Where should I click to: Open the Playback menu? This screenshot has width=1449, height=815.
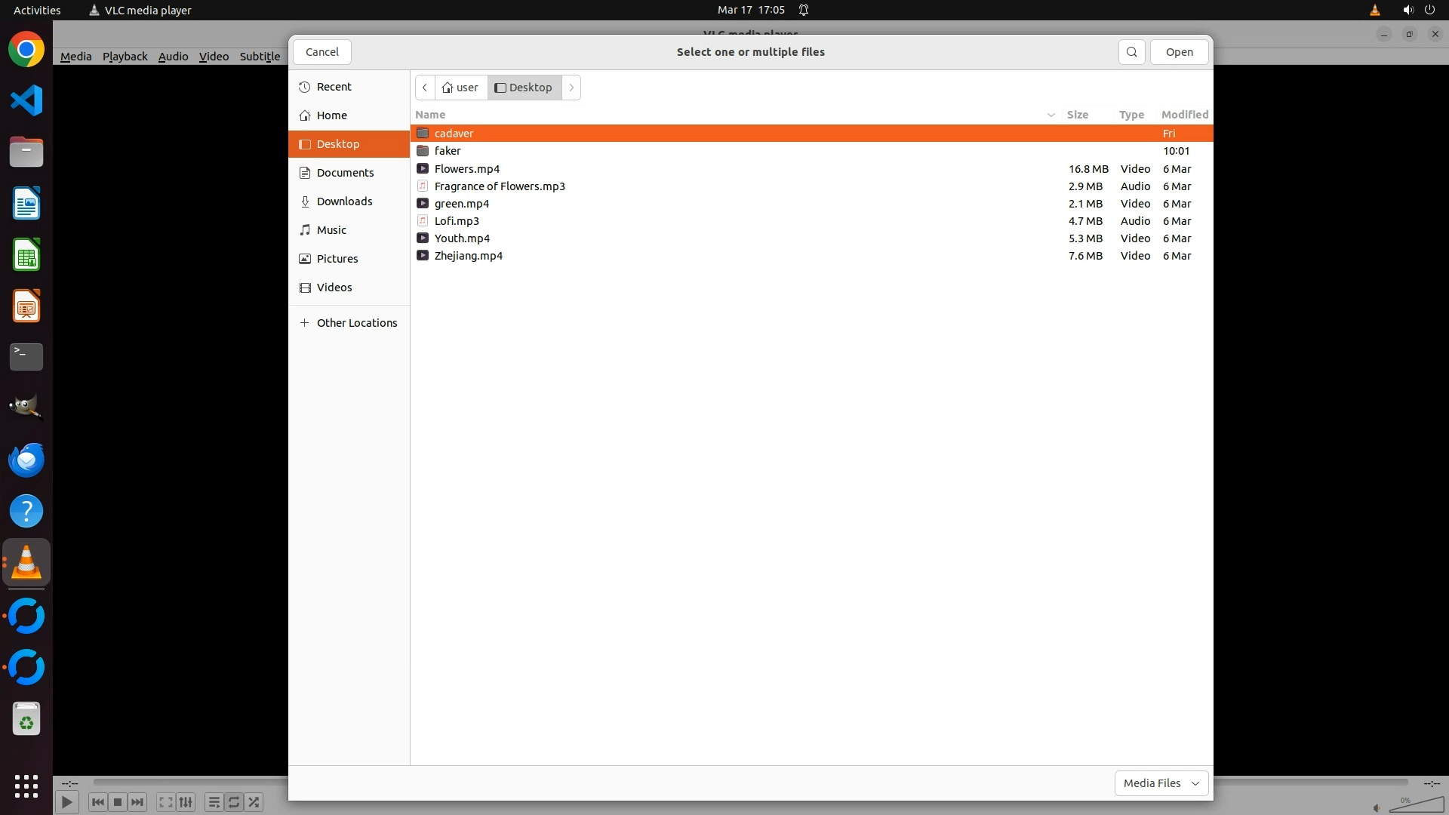125,57
